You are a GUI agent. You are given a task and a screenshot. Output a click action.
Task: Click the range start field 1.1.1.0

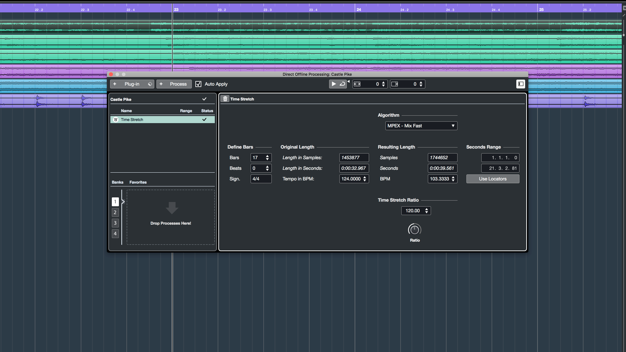coord(500,157)
